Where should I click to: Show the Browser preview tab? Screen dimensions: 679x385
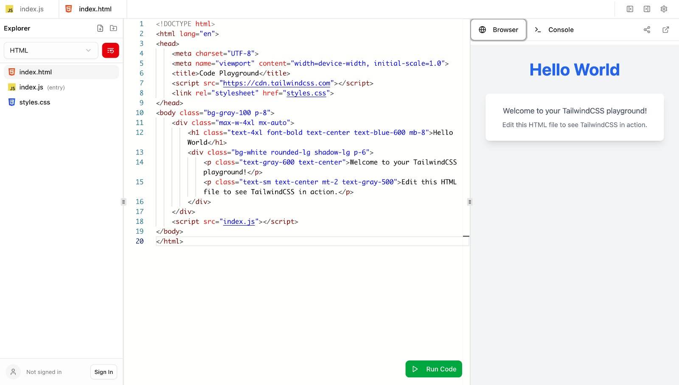tap(498, 30)
